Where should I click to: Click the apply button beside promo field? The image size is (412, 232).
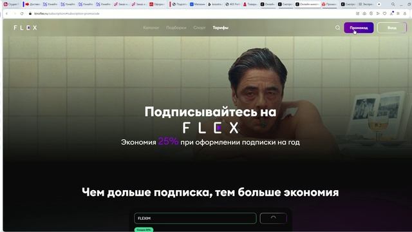(273, 218)
